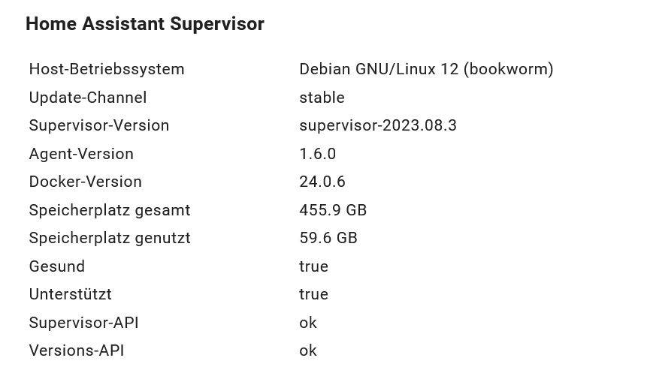Click the 24.0.6 Docker version value

[322, 182]
